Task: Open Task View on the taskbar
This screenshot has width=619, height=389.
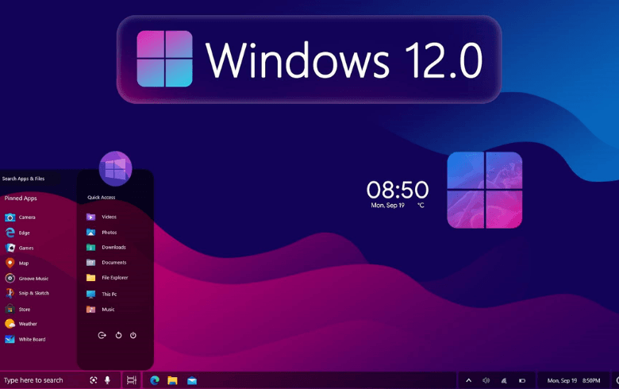Action: coord(132,380)
